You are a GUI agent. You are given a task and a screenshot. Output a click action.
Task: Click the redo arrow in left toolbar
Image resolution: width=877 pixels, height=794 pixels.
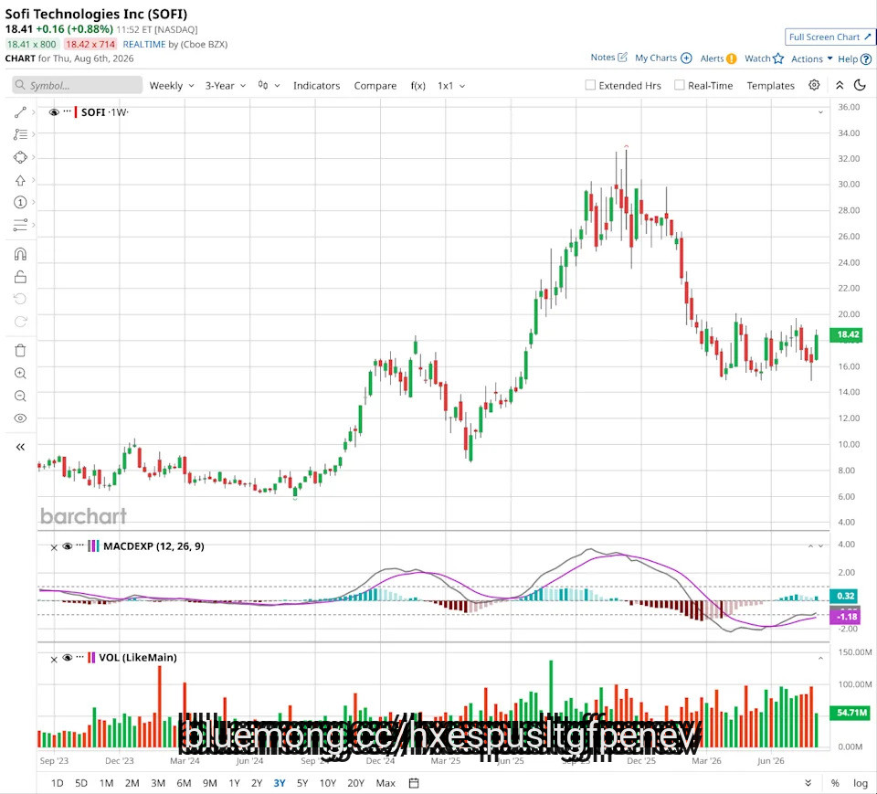[20, 322]
